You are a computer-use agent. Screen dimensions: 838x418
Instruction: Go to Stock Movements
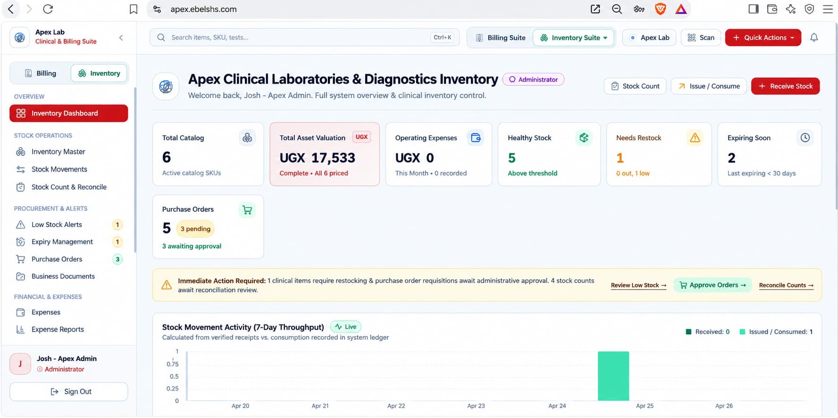pyautogui.click(x=69, y=169)
